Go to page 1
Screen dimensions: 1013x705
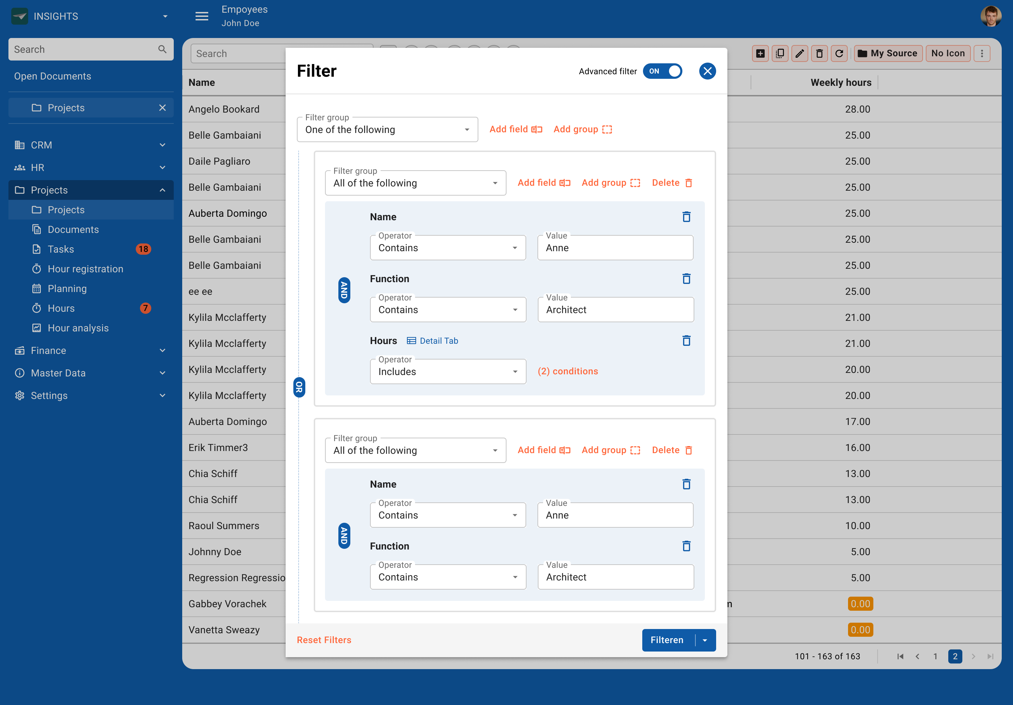point(935,656)
